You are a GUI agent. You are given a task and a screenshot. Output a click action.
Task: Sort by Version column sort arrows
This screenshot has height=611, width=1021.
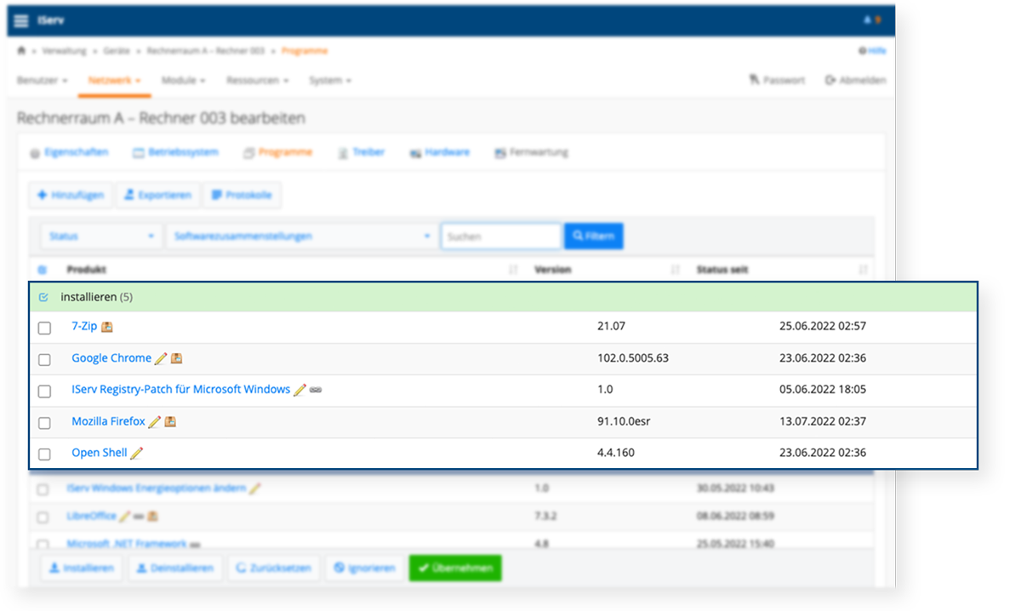(676, 270)
